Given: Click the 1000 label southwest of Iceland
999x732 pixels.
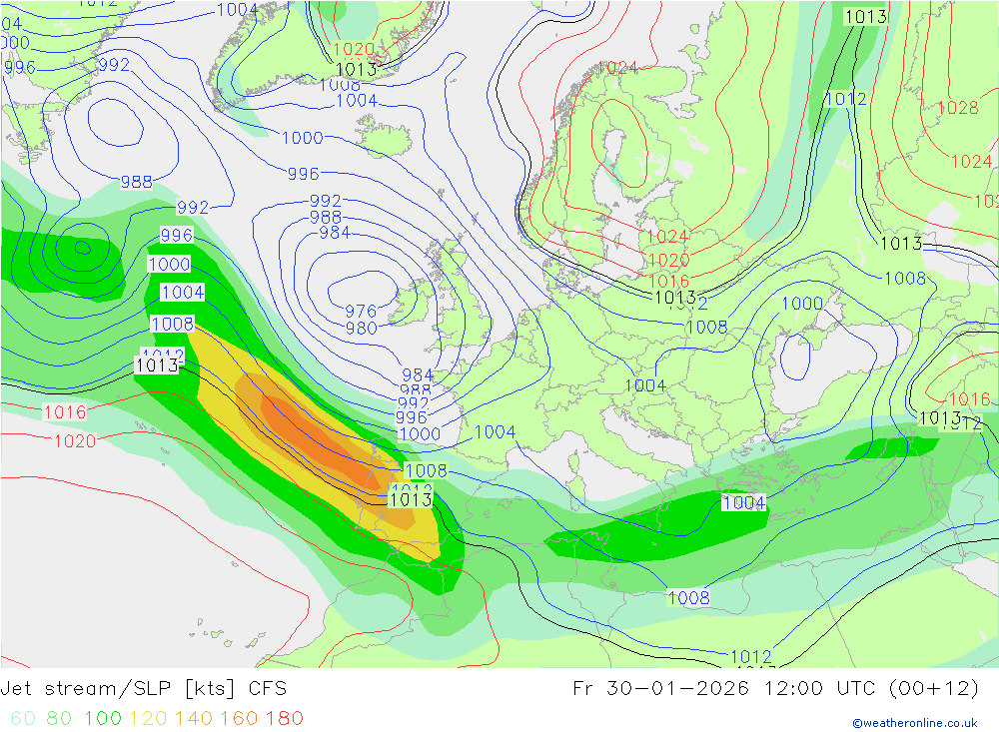Looking at the screenshot, I should (302, 138).
